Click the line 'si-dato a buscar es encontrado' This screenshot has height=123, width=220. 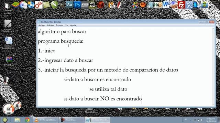[x=97, y=80]
